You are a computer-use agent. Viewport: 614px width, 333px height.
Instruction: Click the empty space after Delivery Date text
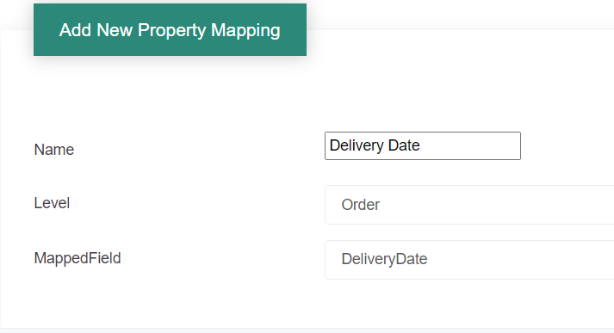[x=470, y=145]
